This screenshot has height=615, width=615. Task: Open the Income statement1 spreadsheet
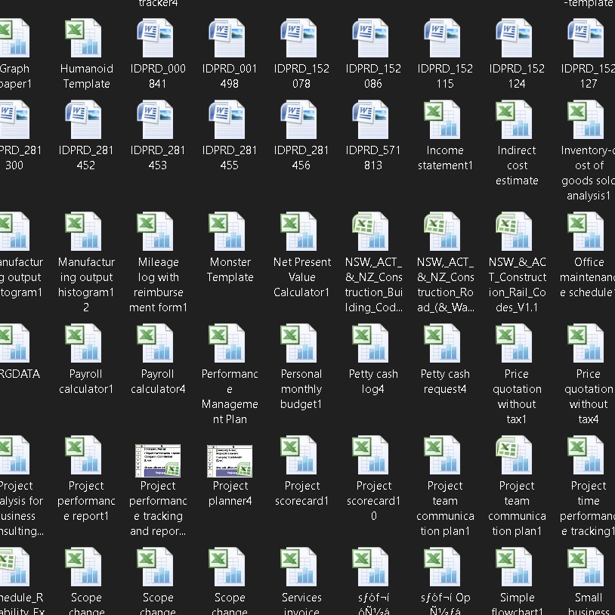[x=444, y=121]
